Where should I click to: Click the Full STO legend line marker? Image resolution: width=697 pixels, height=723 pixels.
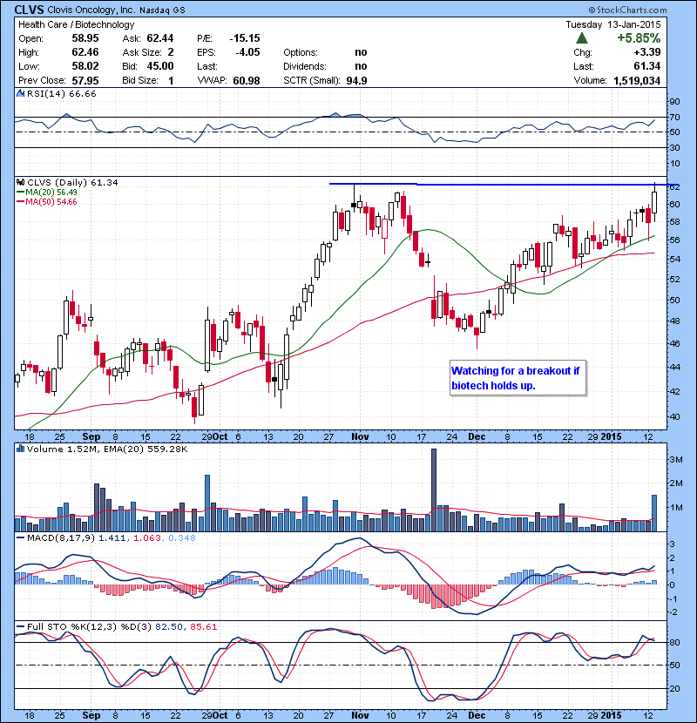20,626
